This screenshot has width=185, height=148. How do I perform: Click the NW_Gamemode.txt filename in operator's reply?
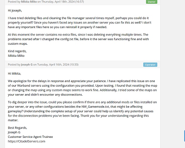[x=95, y=107]
